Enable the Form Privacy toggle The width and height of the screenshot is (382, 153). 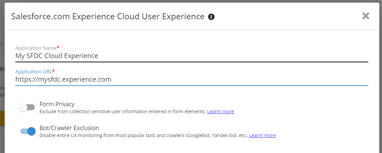pyautogui.click(x=27, y=108)
